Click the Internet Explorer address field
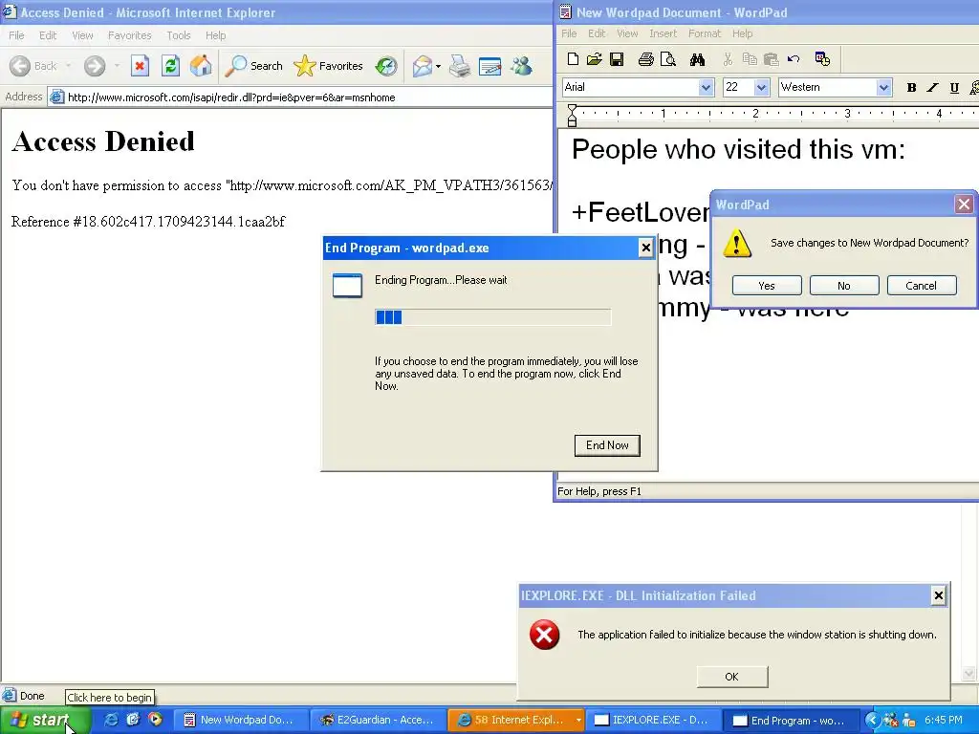Screen dimensions: 979x734 click(x=299, y=97)
